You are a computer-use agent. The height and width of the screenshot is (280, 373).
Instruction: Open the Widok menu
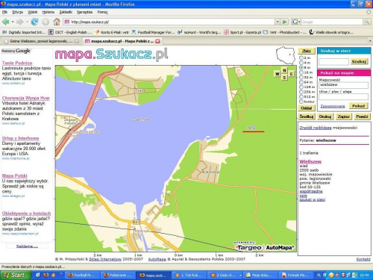click(x=33, y=12)
